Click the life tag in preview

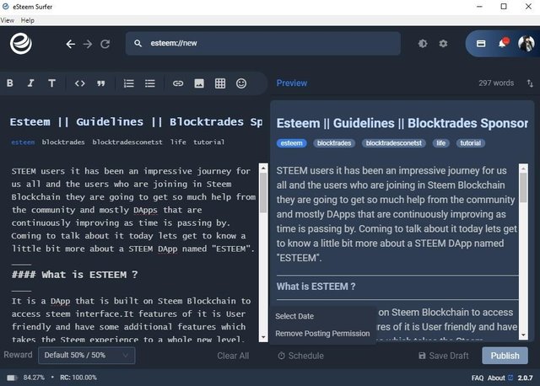440,143
